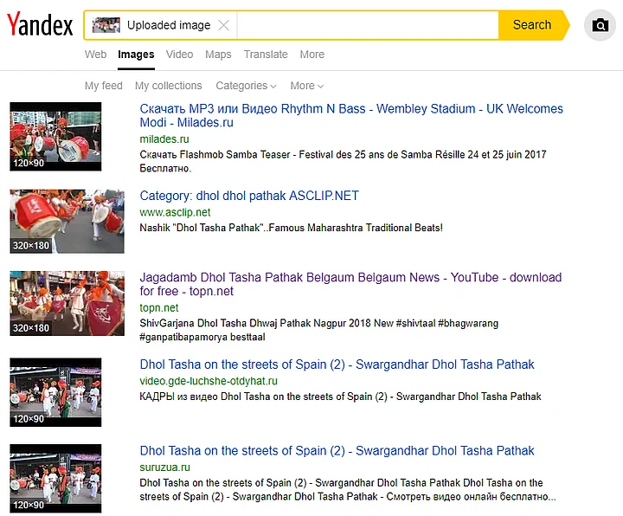
Task: Expand the Categories dropdown
Action: [x=246, y=86]
